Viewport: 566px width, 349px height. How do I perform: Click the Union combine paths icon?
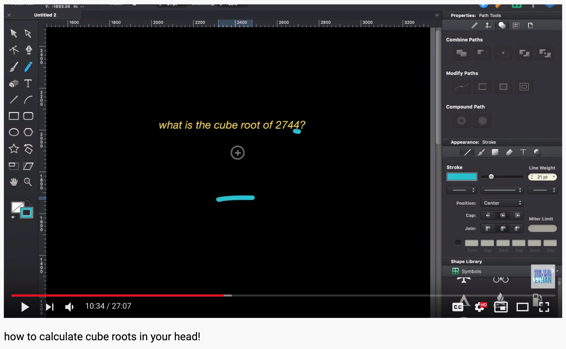point(461,53)
